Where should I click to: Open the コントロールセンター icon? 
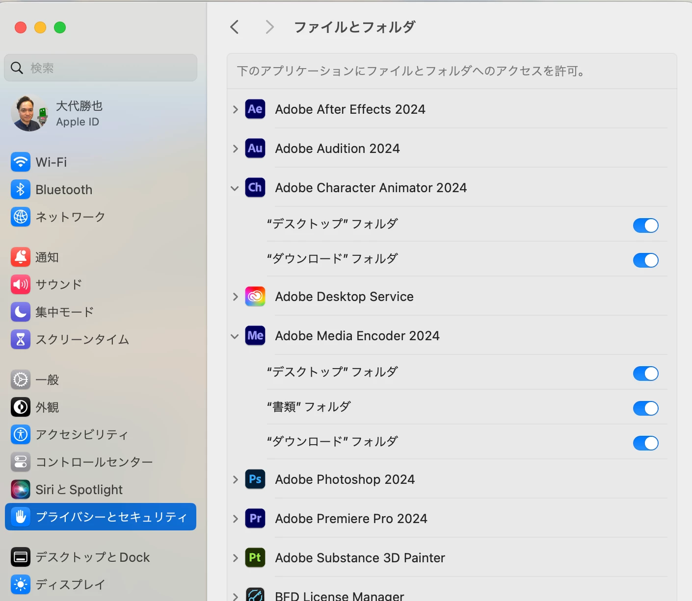(21, 462)
